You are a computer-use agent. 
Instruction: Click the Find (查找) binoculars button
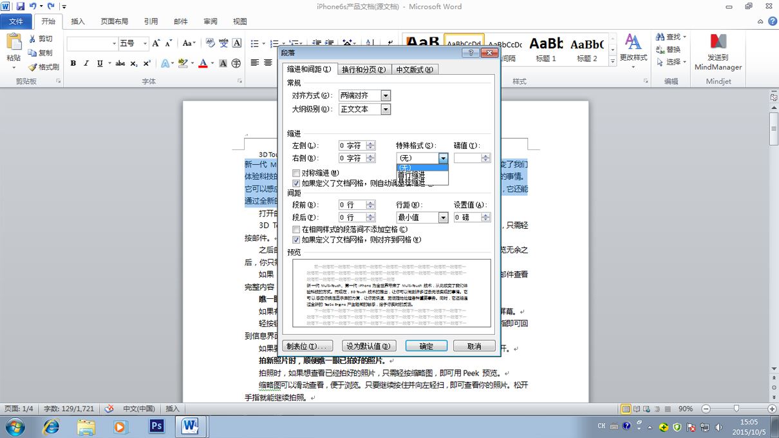pos(671,37)
